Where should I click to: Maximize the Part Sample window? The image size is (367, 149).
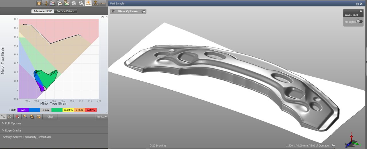pos(357,4)
